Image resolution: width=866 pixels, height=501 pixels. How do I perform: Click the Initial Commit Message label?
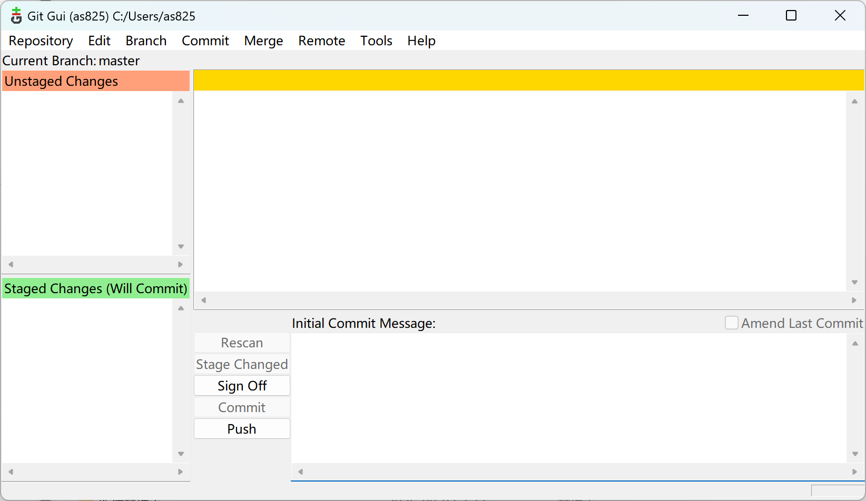(363, 323)
